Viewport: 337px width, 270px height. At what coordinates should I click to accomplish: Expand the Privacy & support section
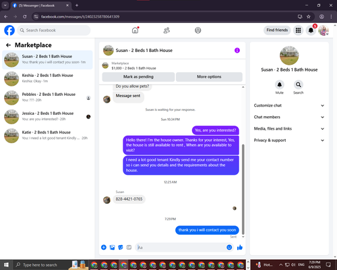point(289,140)
